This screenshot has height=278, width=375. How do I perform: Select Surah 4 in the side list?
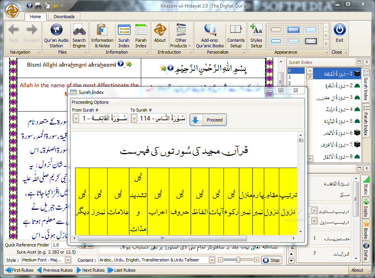point(337,109)
